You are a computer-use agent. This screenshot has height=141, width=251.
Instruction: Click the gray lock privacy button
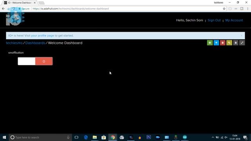click(x=236, y=43)
